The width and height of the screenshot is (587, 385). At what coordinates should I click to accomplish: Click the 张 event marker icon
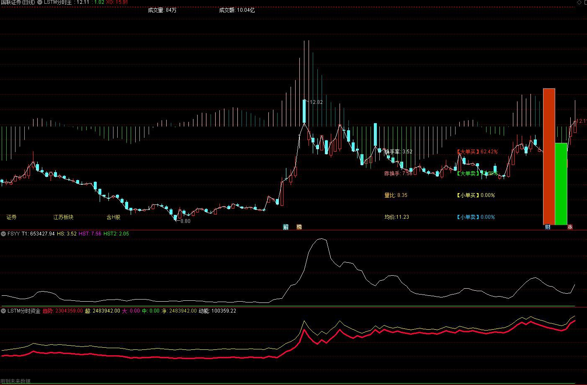tap(569, 227)
